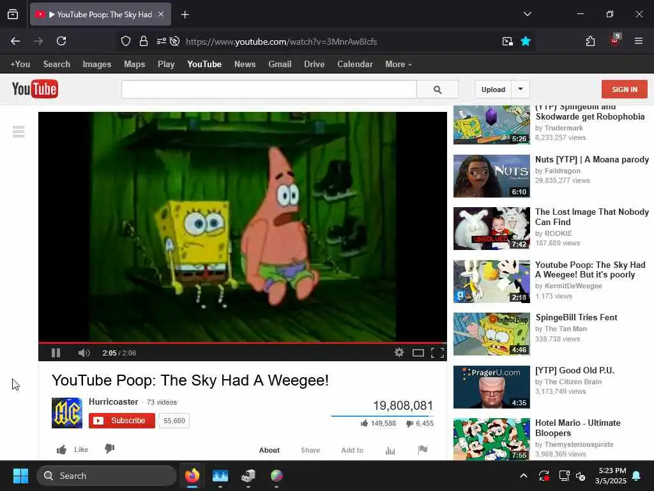Click the SIGN IN button
This screenshot has width=654, height=491.
[625, 90]
